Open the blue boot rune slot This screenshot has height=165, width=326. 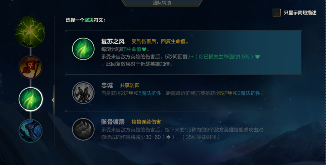[31, 131]
